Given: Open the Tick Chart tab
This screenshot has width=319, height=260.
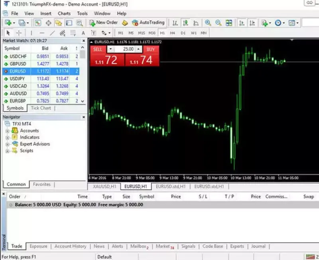Looking at the screenshot, I should coord(41,108).
